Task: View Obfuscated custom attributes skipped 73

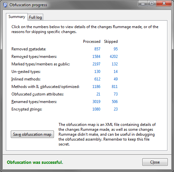Action: pyautogui.click(x=115, y=94)
